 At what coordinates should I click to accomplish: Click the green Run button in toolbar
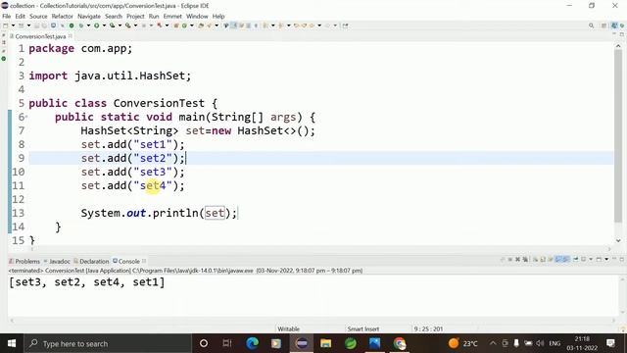[96, 25]
